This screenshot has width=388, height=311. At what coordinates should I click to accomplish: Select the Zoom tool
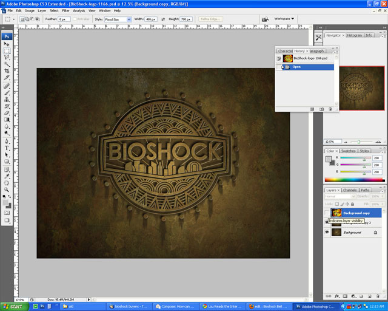tap(7, 190)
